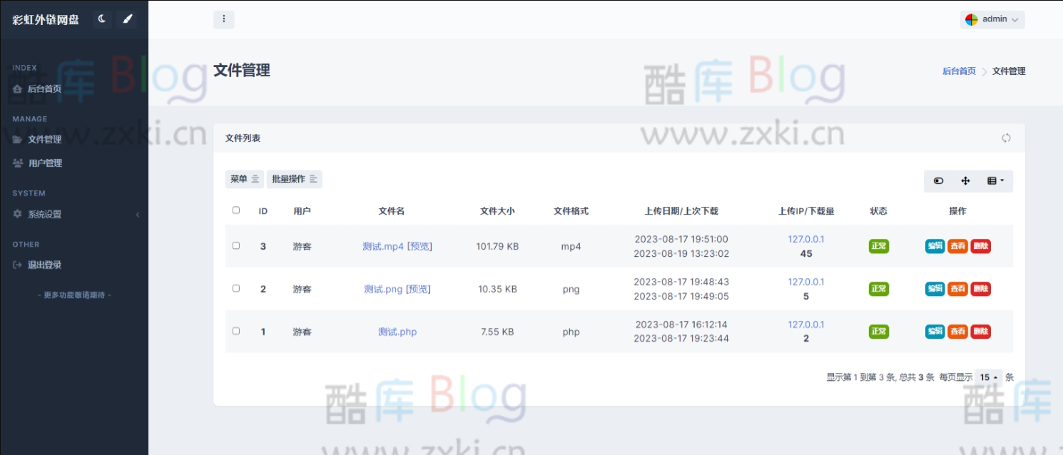Open the admin account dropdown
The width and height of the screenshot is (1063, 455).
[x=993, y=19]
